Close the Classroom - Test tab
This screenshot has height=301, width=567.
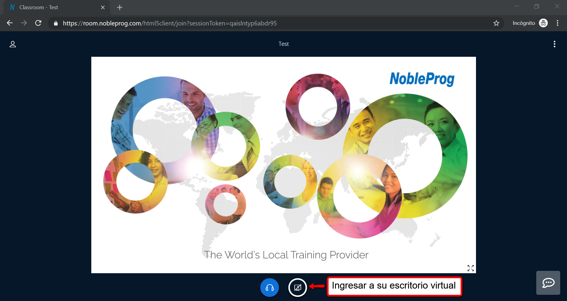pyautogui.click(x=103, y=7)
